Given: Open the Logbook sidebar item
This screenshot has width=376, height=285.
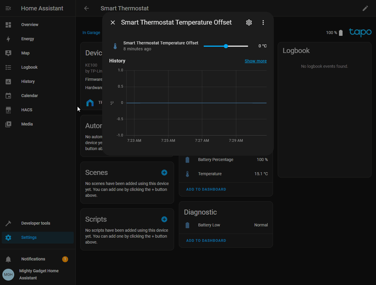Looking at the screenshot, I should click(x=29, y=67).
